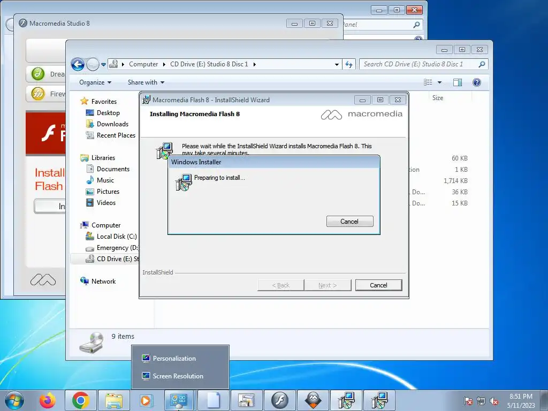Expand arrow after Studio 8 Disc 1 breadcrumb
This screenshot has height=411, width=548.
[254, 64]
